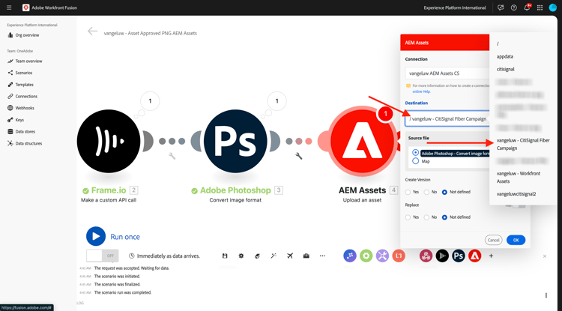Click the Cancel button
The height and width of the screenshot is (311, 562).
tap(494, 240)
